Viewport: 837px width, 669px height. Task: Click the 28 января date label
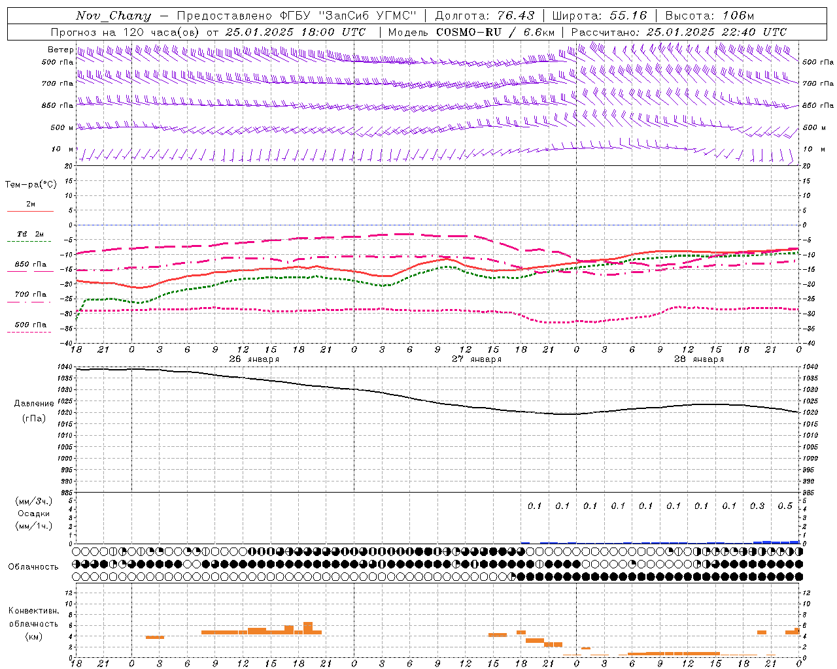(x=699, y=359)
